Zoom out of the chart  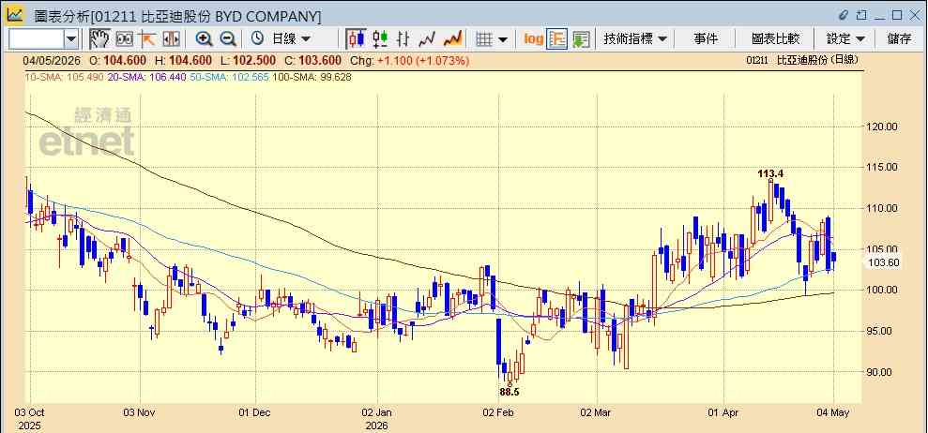(228, 39)
